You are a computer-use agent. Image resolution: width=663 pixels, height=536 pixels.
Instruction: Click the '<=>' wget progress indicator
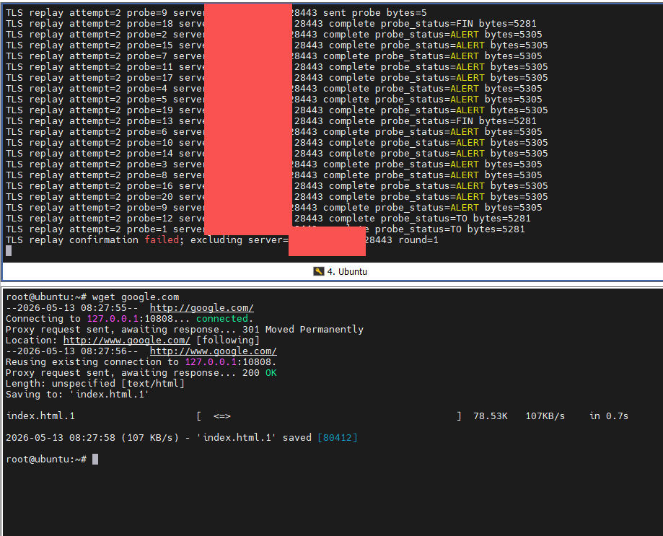[x=222, y=416]
